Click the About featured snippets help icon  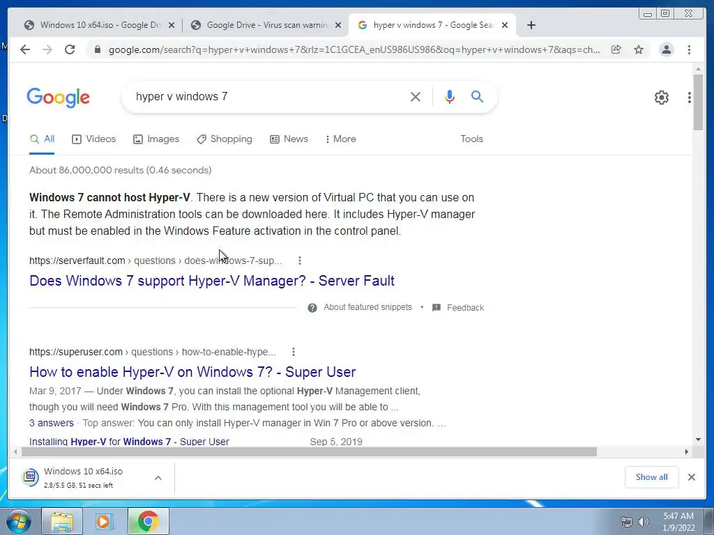[x=312, y=308]
